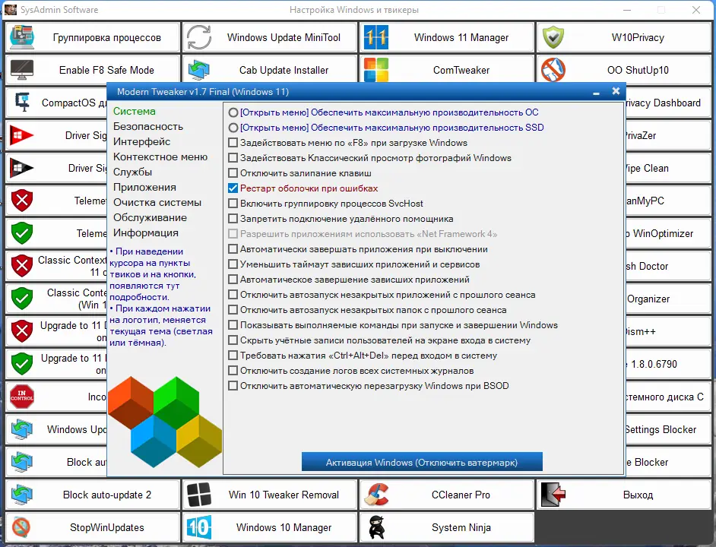The width and height of the screenshot is (716, 547).
Task: Click the CompactOS compress icon
Action: [x=22, y=103]
